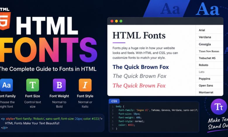Click the 'Normal or Italic' description
Viewport: 228px width, 137px height.
pyautogui.click(x=85, y=104)
